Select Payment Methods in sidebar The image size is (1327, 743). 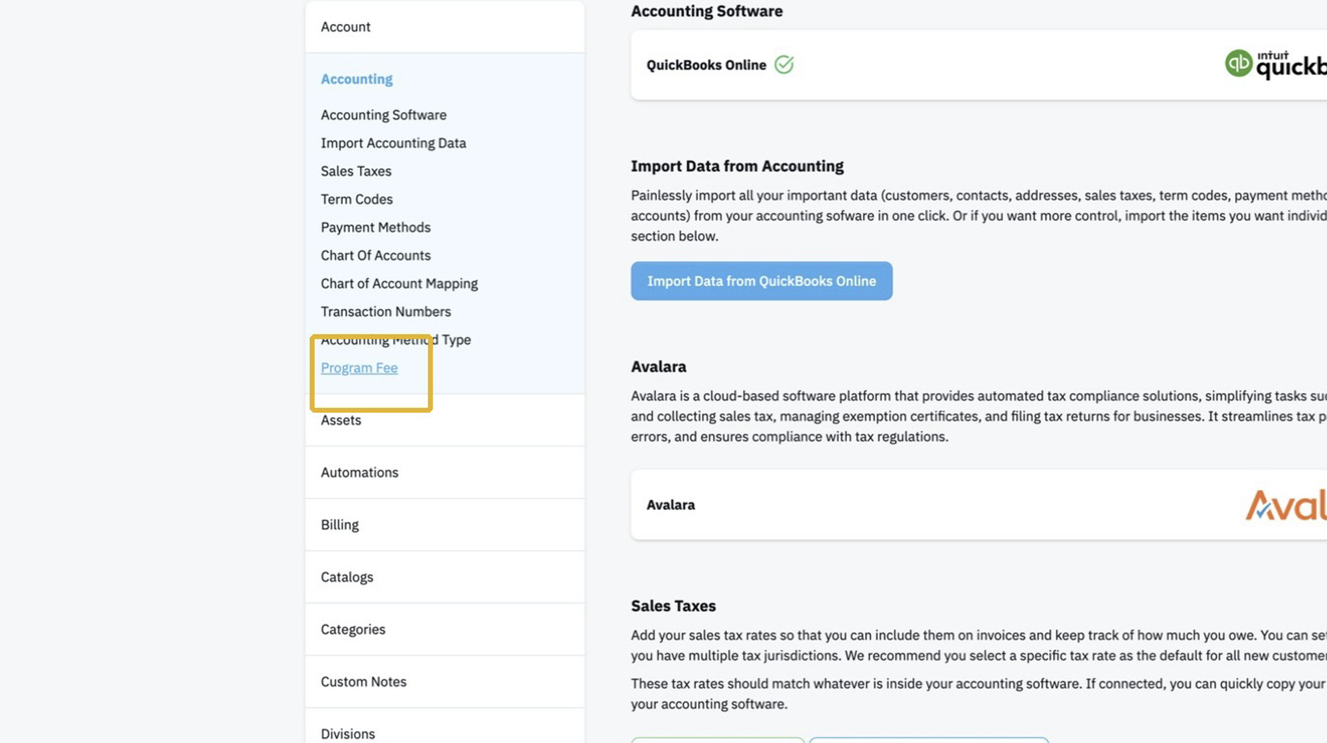375,228
